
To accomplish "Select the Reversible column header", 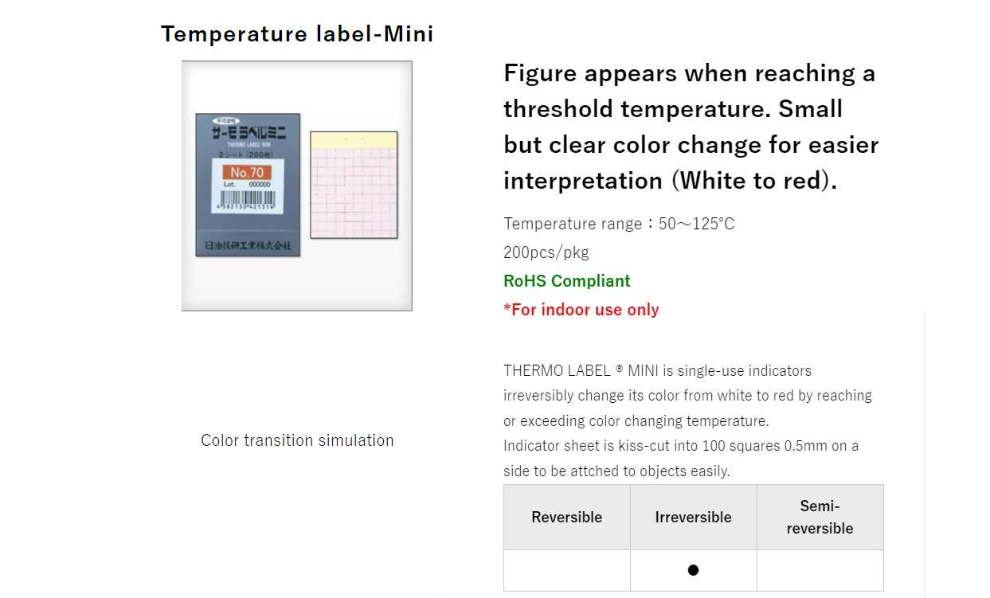I will point(567,518).
